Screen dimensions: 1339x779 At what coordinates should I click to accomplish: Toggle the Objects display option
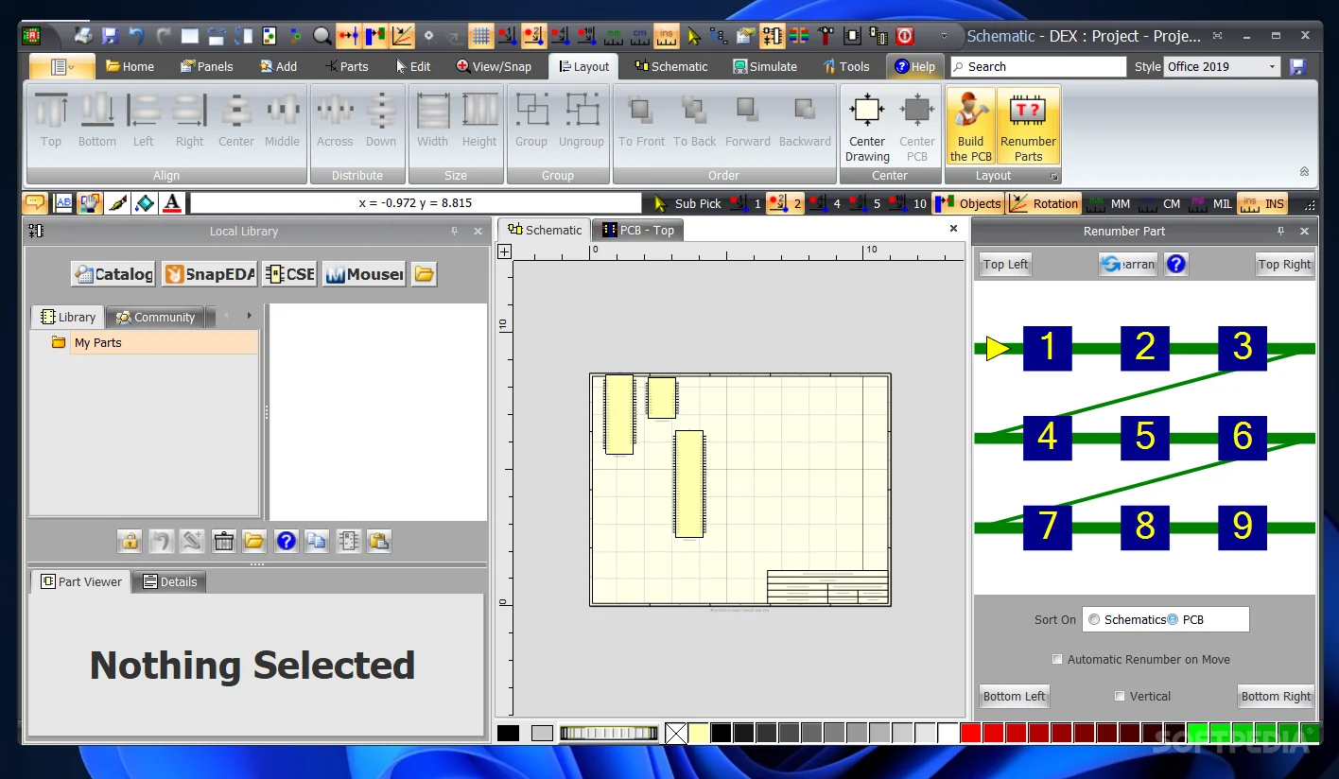coord(967,202)
